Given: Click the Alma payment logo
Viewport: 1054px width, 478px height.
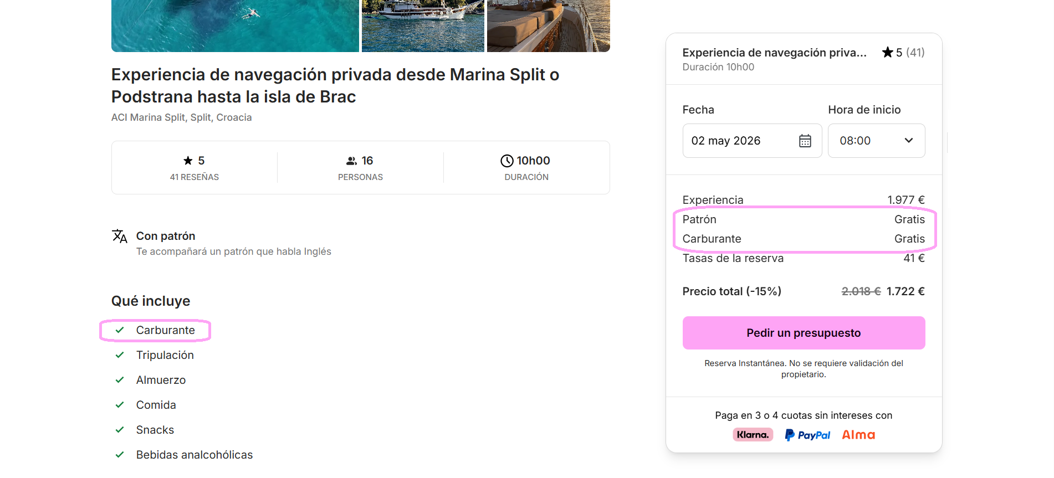Looking at the screenshot, I should [x=858, y=435].
